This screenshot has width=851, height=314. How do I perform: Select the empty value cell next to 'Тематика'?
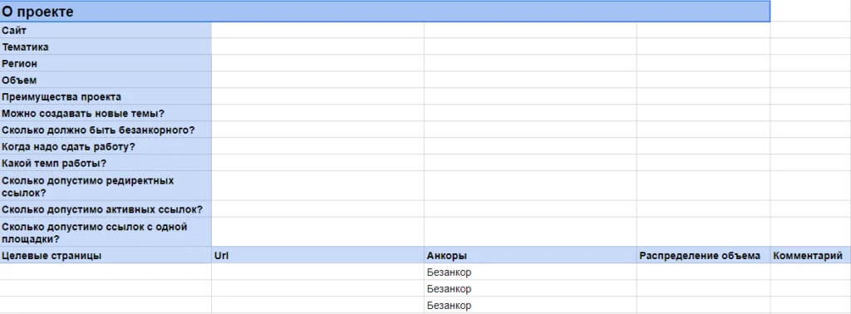click(x=318, y=47)
